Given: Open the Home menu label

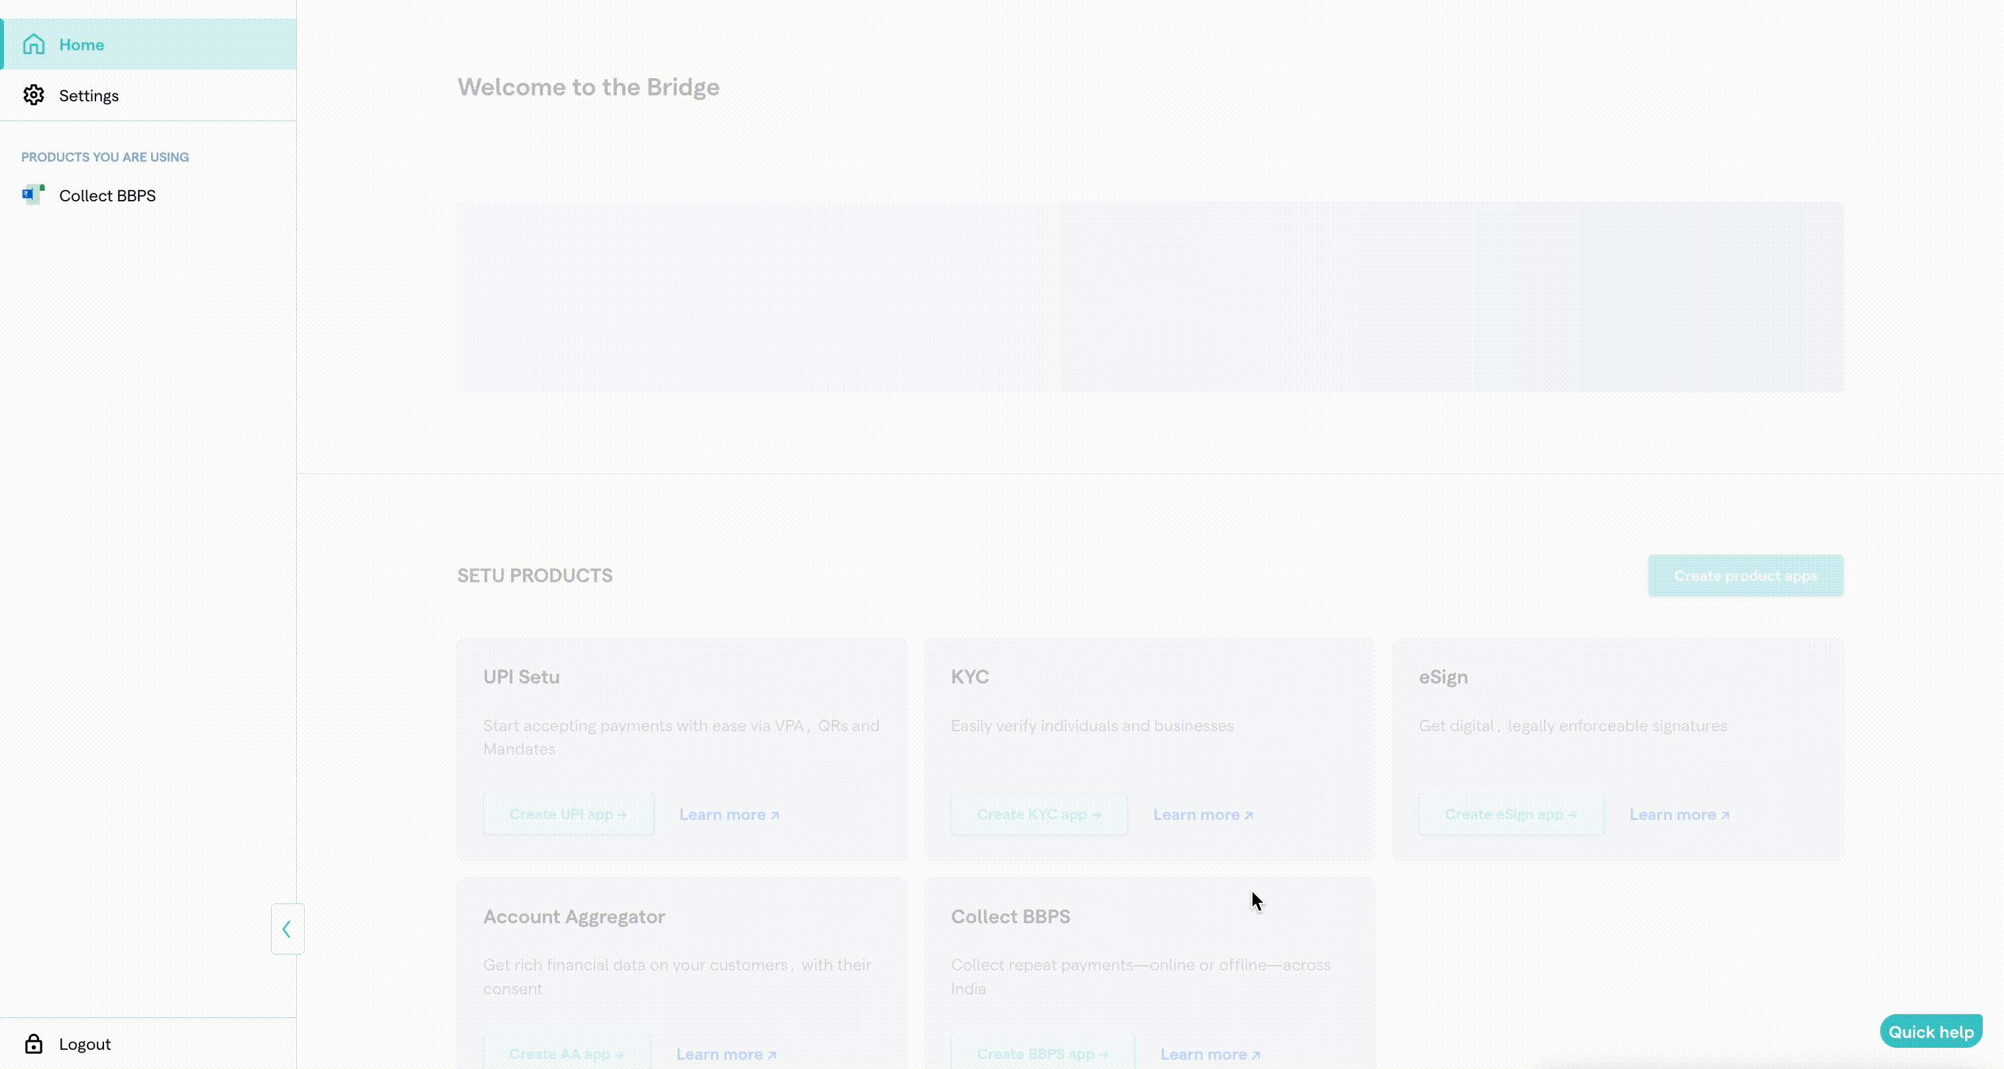Looking at the screenshot, I should (x=82, y=44).
